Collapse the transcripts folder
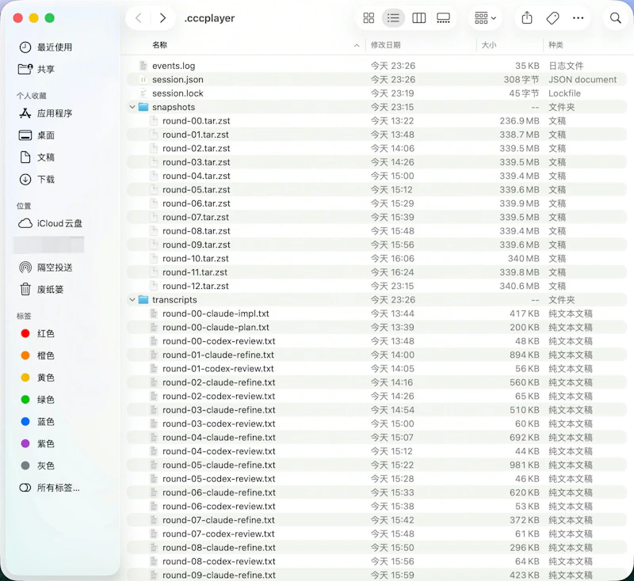 click(x=132, y=300)
